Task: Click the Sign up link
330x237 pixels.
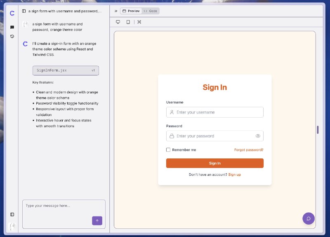Action: tap(234, 174)
